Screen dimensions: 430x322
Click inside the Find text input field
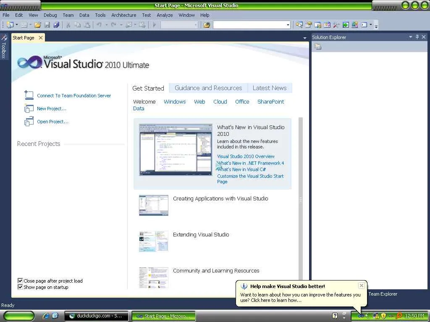coord(249,25)
